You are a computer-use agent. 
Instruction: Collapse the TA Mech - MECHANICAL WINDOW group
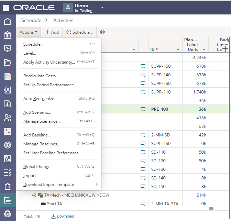tap(34, 195)
